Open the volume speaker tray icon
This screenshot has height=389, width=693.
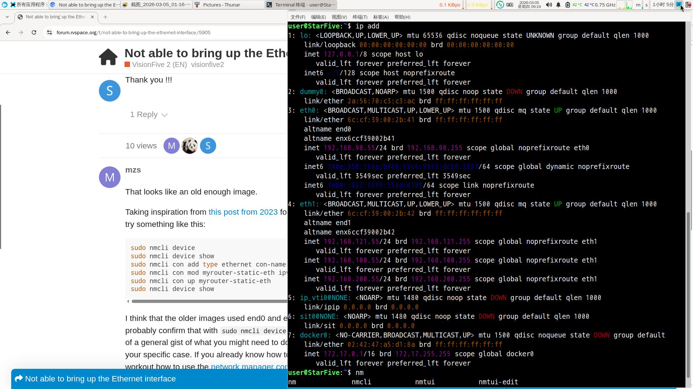[x=549, y=5]
